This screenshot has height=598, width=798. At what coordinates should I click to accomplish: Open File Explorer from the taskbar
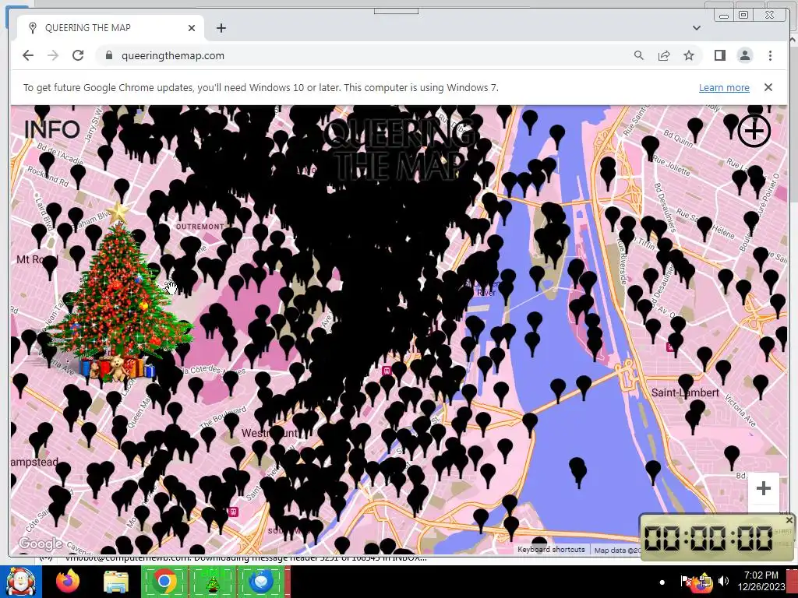[x=115, y=582]
